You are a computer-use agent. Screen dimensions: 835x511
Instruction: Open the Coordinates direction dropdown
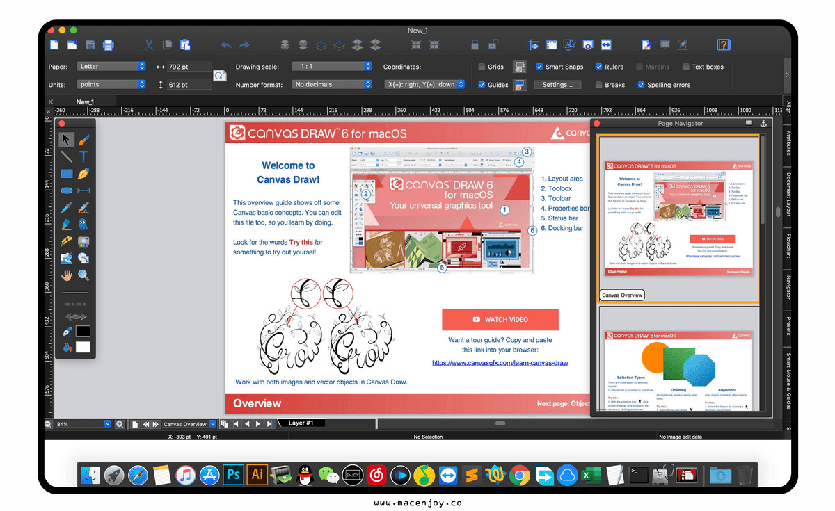[425, 85]
